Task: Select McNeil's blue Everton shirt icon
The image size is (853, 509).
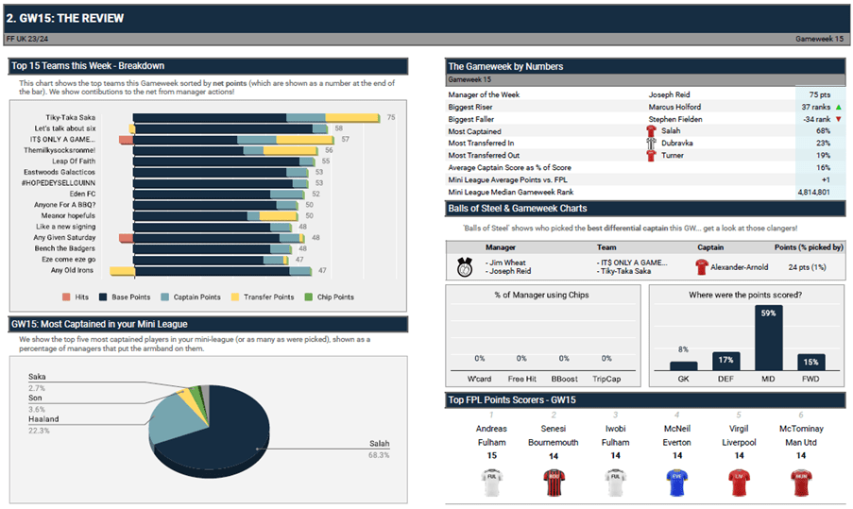Action: 676,482
